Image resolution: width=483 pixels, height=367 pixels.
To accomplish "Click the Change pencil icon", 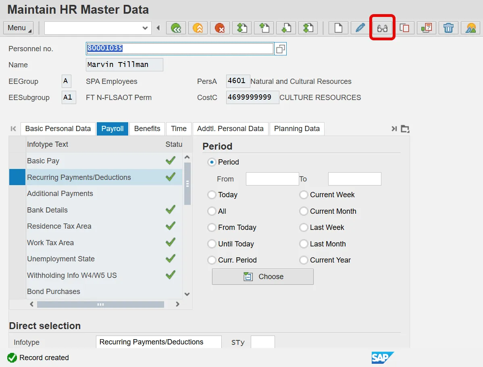I will [x=360, y=28].
